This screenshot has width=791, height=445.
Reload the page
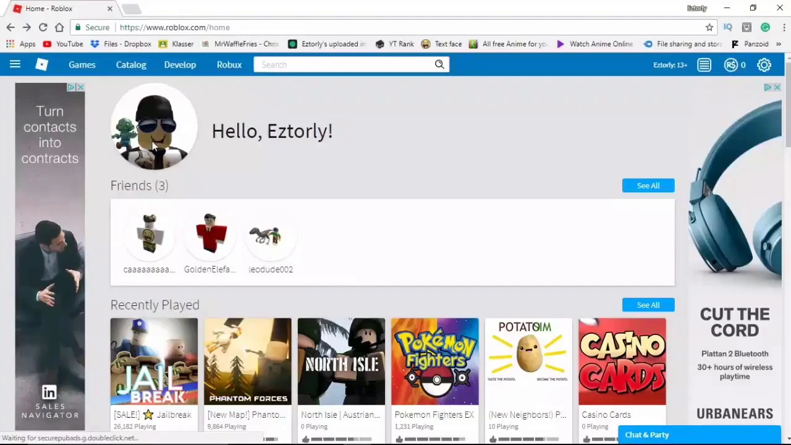pos(43,27)
